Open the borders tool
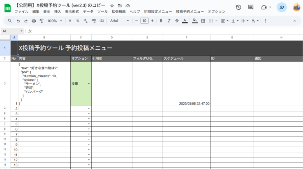 [203, 21]
